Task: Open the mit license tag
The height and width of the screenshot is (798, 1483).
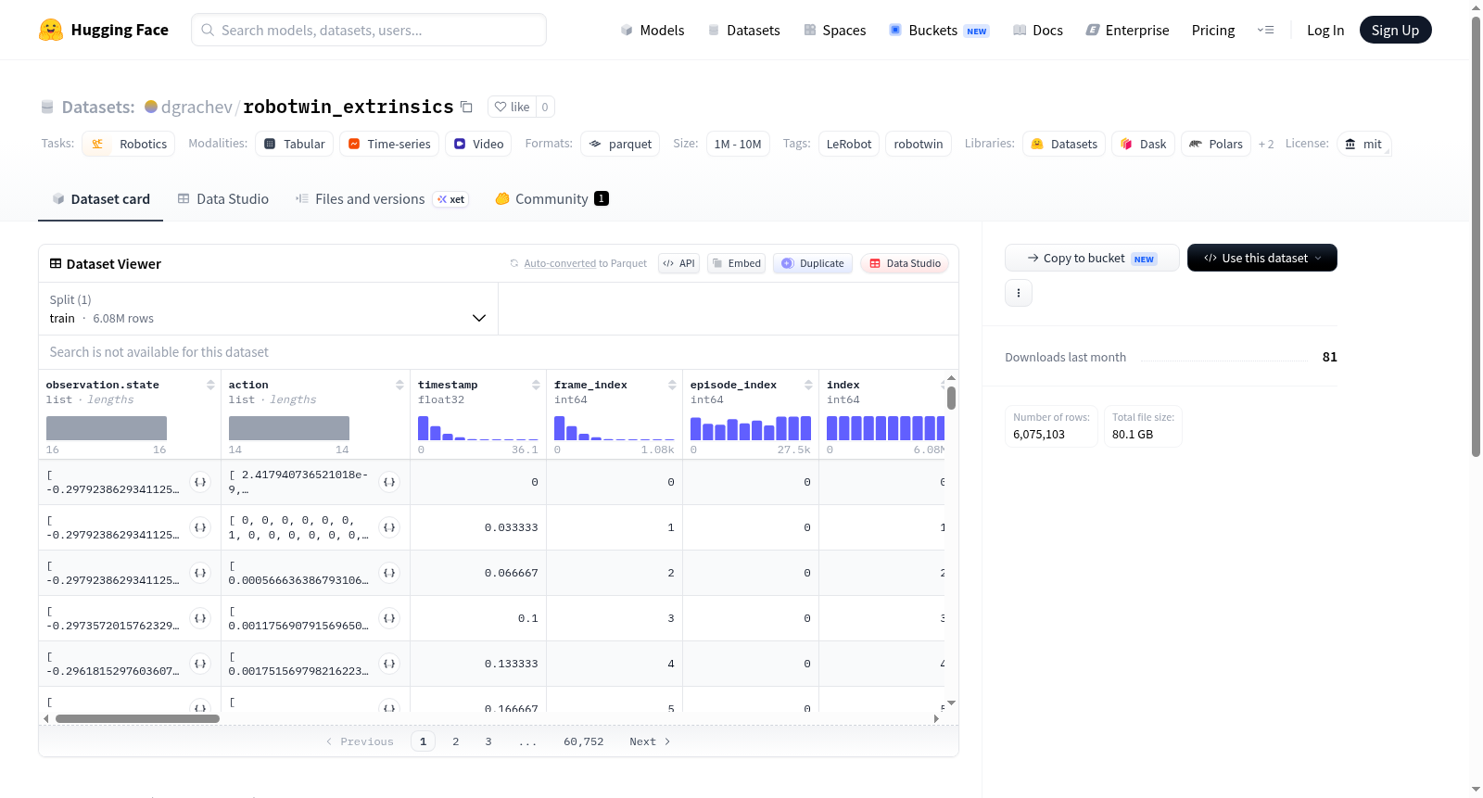Action: pos(1363,144)
